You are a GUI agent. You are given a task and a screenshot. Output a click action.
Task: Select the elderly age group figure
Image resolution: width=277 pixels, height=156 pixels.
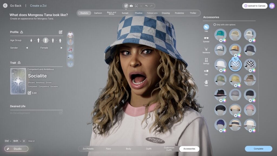[x=60, y=41]
